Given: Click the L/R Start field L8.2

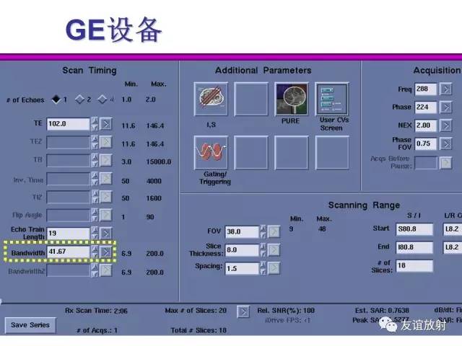Looking at the screenshot, I should click(x=453, y=229).
